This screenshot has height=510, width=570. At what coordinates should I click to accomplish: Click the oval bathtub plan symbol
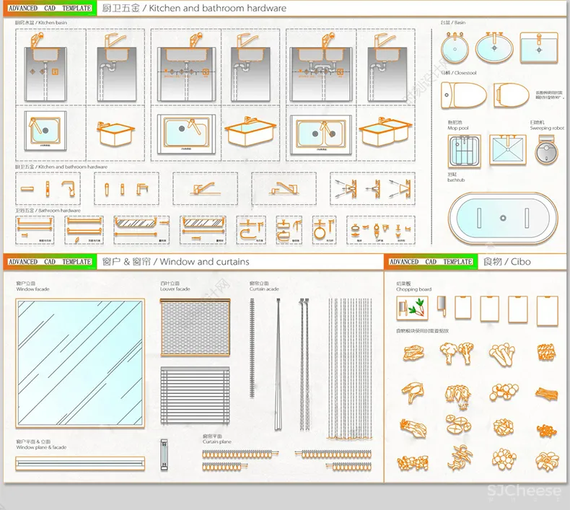(x=503, y=216)
